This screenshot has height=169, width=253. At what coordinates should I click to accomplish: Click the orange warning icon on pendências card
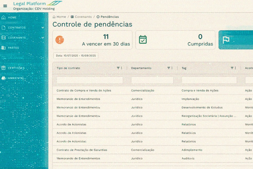pyautogui.click(x=60, y=40)
